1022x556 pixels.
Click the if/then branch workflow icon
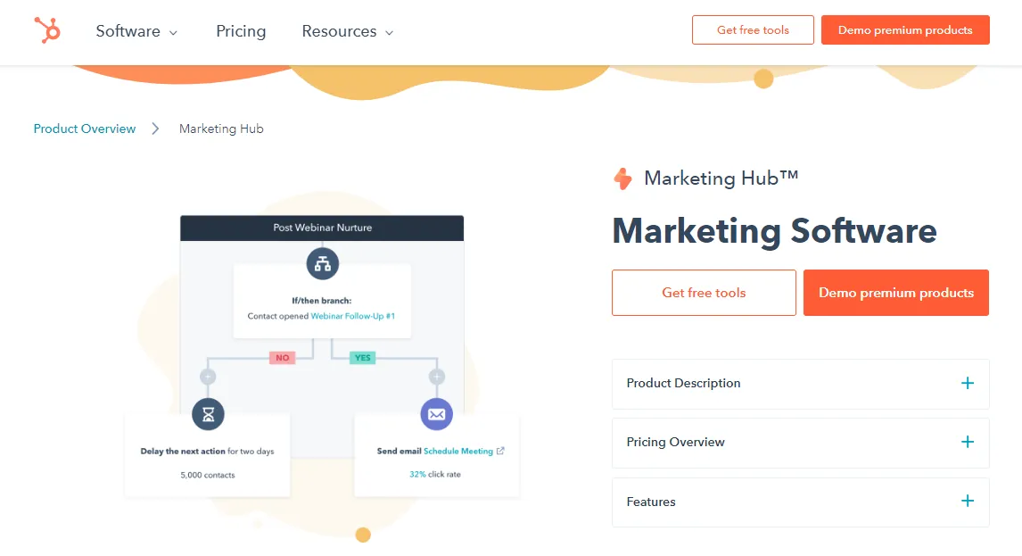coord(323,263)
